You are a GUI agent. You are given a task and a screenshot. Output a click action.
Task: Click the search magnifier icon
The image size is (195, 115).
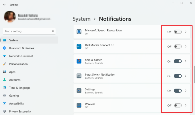[53, 31]
